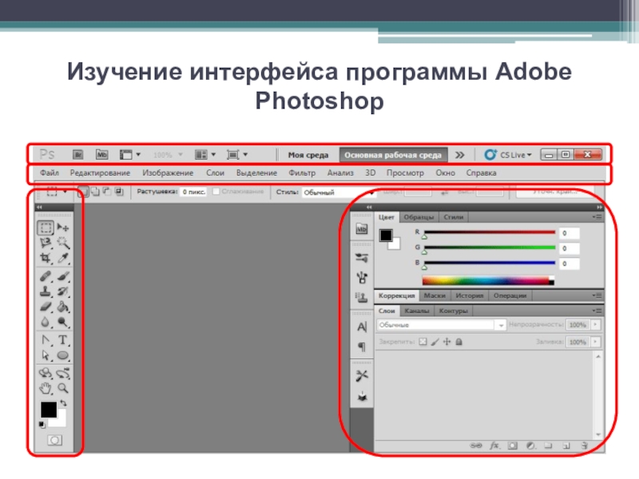Select the Ellipse shape tool
The height and width of the screenshot is (479, 639).
[63, 355]
